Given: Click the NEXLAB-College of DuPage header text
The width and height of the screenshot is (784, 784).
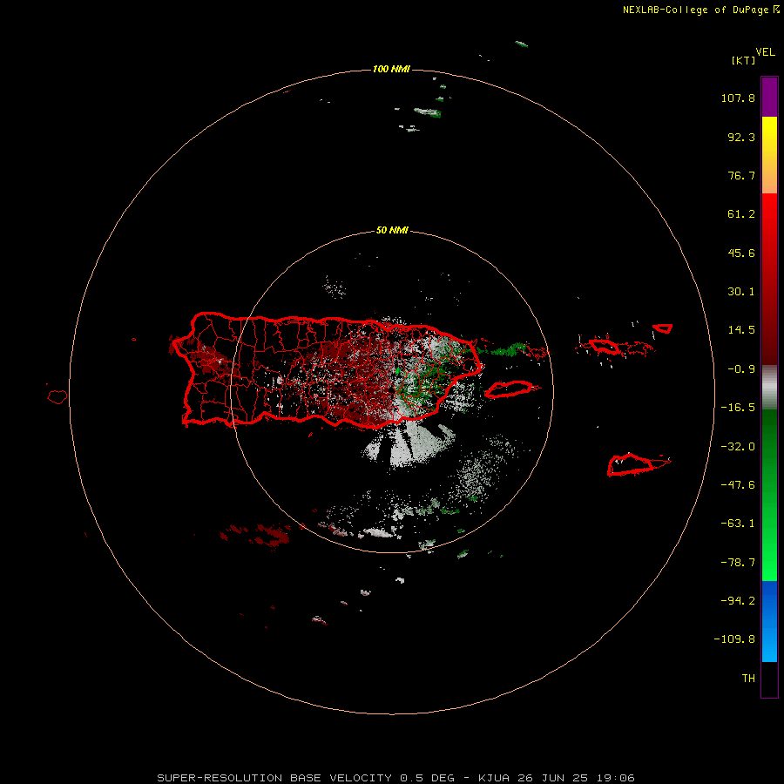Looking at the screenshot, I should [x=700, y=10].
